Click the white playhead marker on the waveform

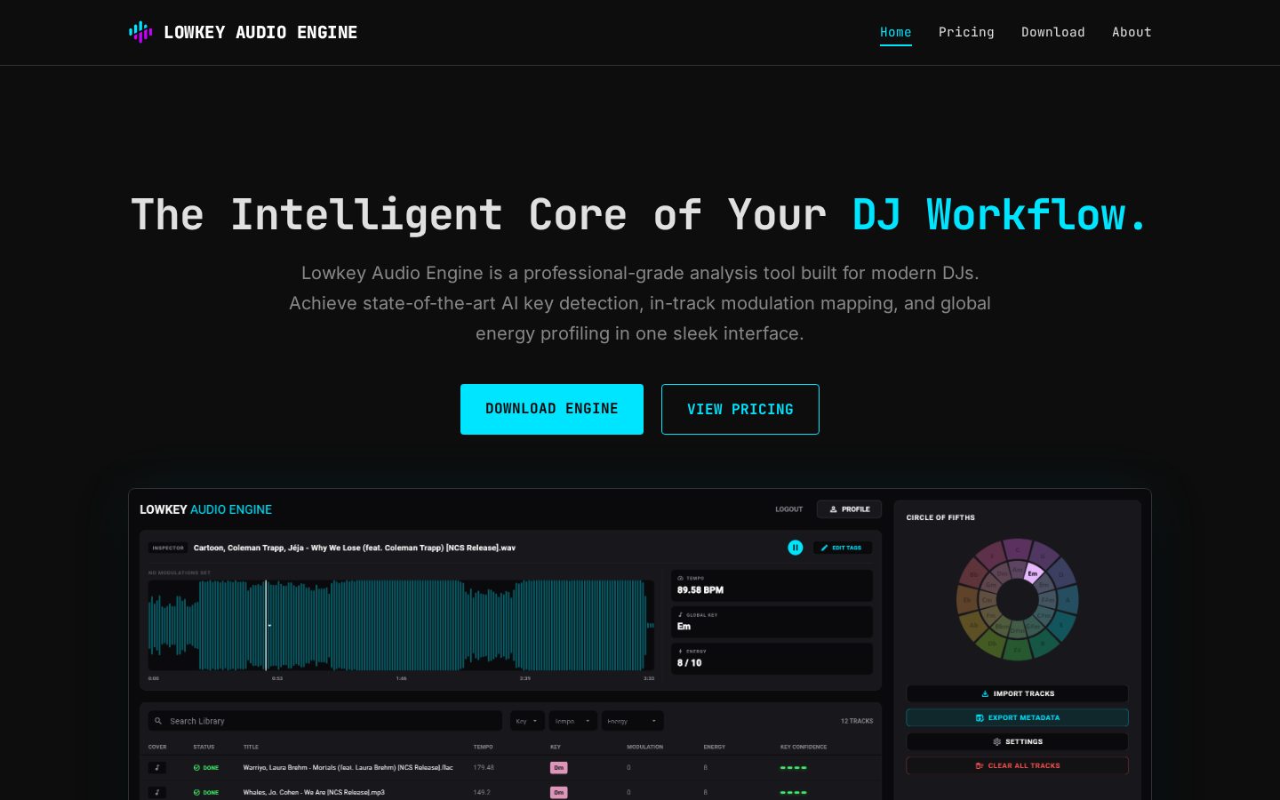pyautogui.click(x=266, y=625)
